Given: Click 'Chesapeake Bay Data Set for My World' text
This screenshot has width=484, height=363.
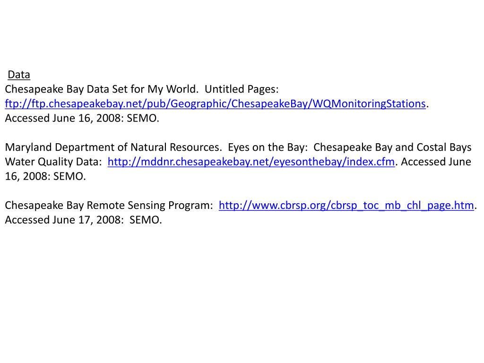Looking at the screenshot, I should click(x=102, y=89).
